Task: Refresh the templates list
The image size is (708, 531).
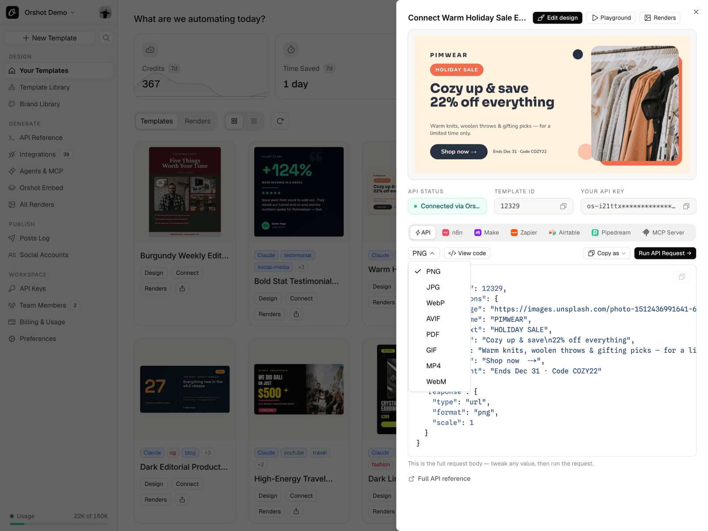Action: 280,121
